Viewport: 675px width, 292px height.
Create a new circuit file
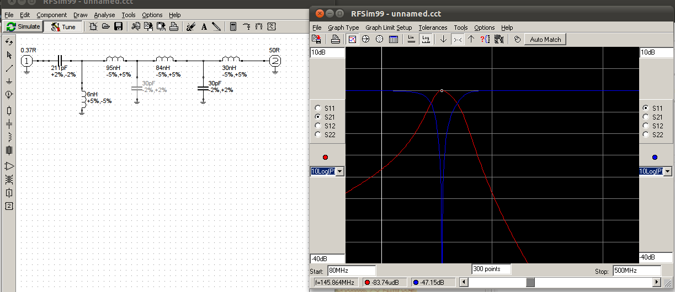pyautogui.click(x=93, y=26)
